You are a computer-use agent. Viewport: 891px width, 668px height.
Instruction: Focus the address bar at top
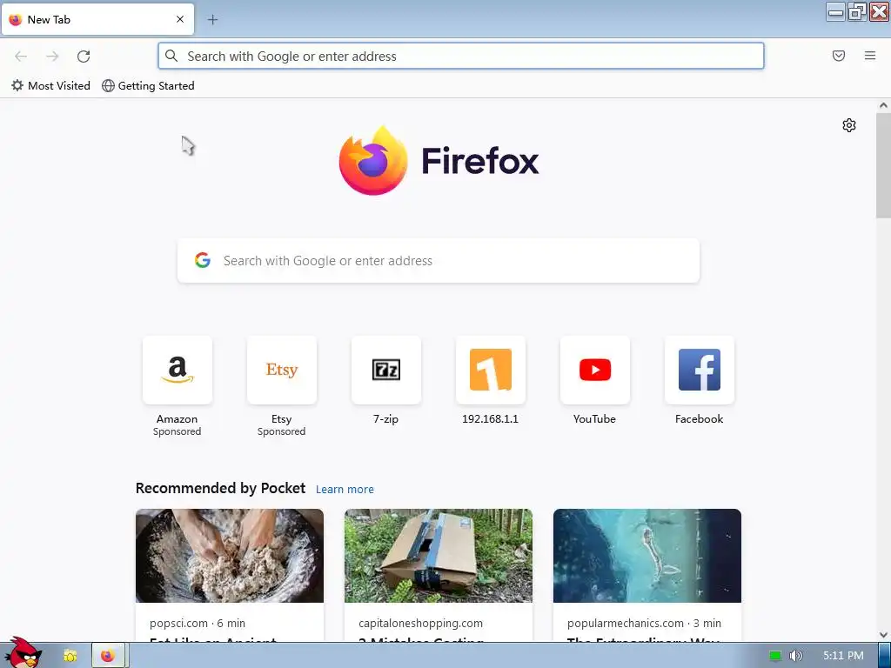coord(461,57)
